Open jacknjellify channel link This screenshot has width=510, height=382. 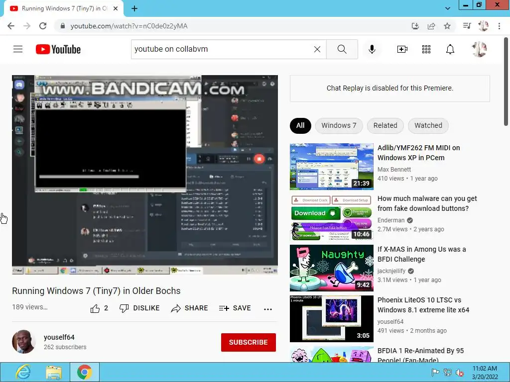pyautogui.click(x=391, y=271)
